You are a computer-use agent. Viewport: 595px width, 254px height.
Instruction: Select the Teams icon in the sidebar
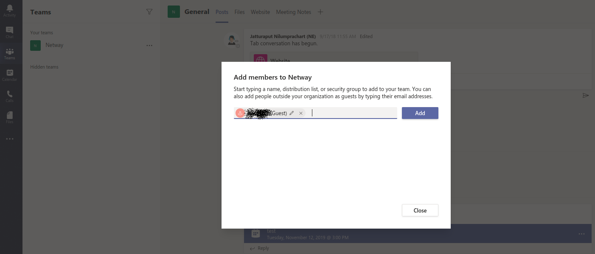point(9,54)
